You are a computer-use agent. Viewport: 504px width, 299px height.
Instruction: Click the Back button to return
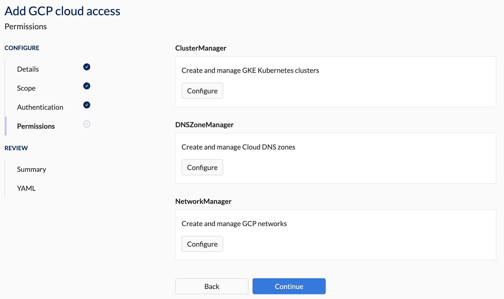point(212,286)
